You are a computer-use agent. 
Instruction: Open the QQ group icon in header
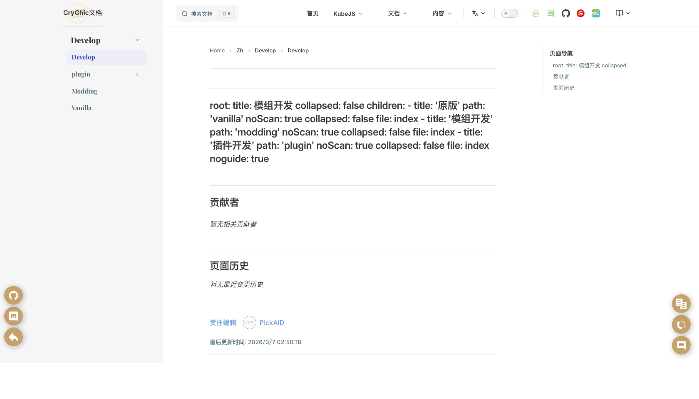point(535,13)
